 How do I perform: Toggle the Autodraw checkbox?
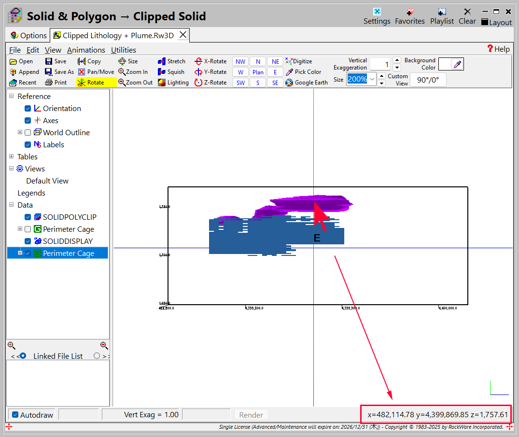15,415
